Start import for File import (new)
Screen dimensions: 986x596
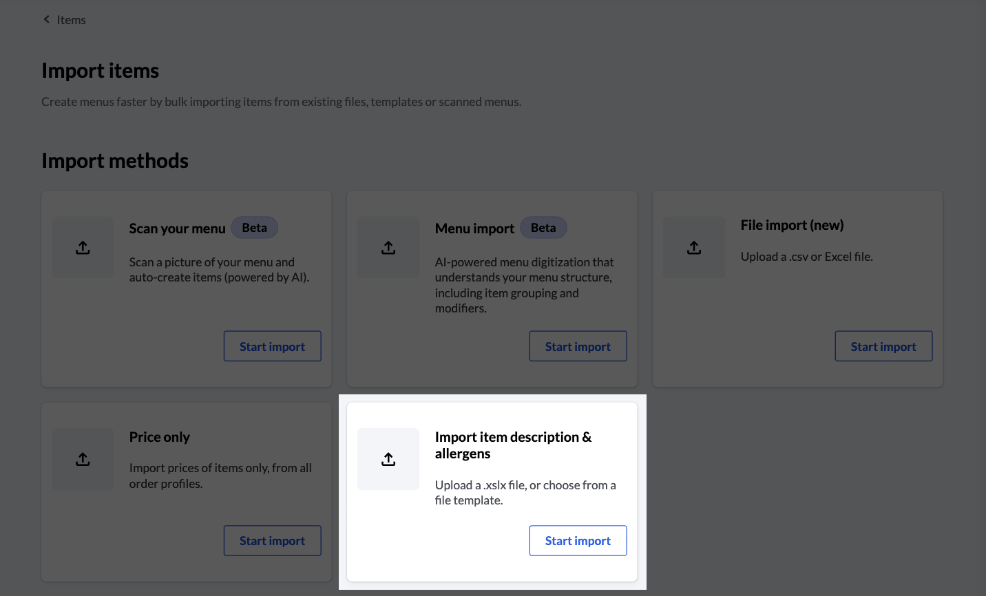pyautogui.click(x=883, y=345)
